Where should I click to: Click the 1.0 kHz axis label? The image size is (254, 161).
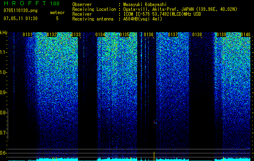click(x=3, y=72)
